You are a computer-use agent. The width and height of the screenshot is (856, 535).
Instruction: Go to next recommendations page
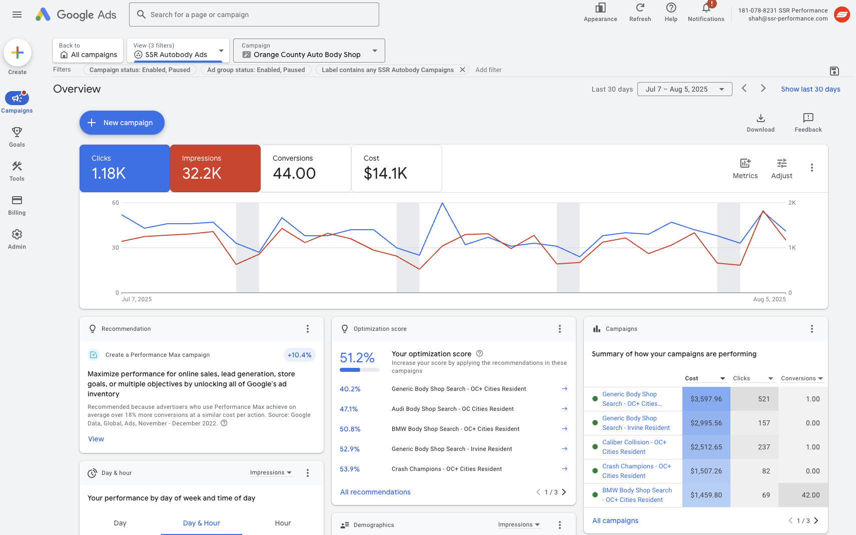pos(564,492)
